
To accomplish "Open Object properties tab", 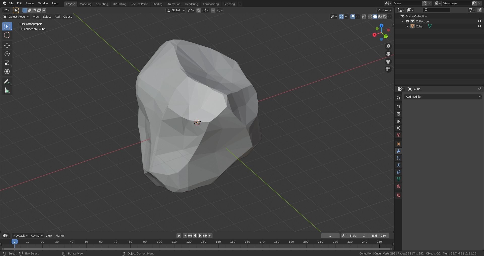I will (399, 144).
